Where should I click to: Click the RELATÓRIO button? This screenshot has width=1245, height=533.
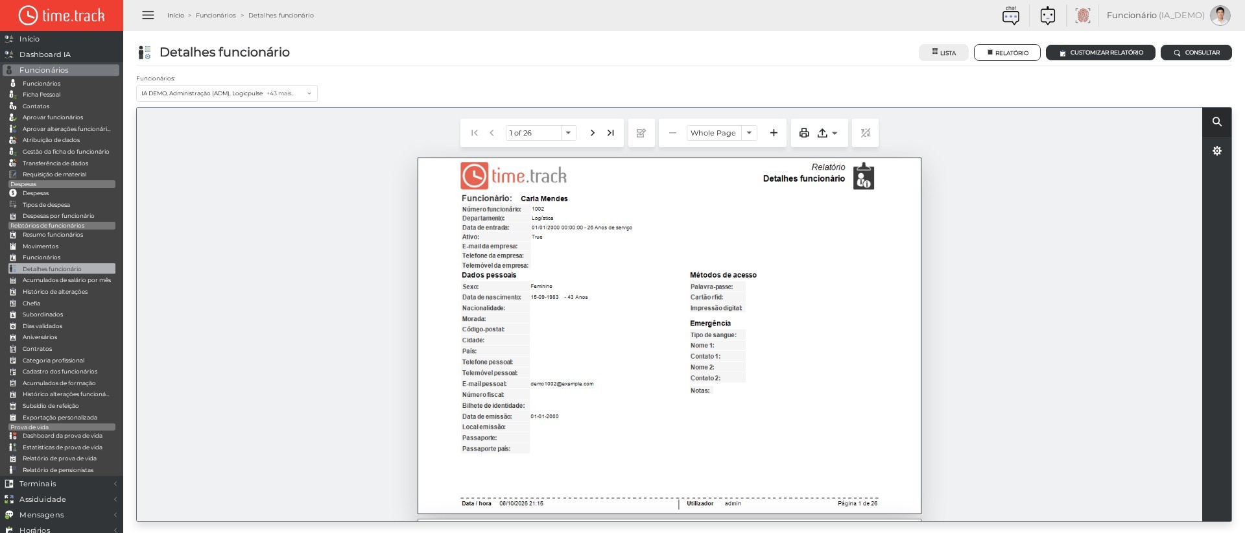click(1007, 53)
